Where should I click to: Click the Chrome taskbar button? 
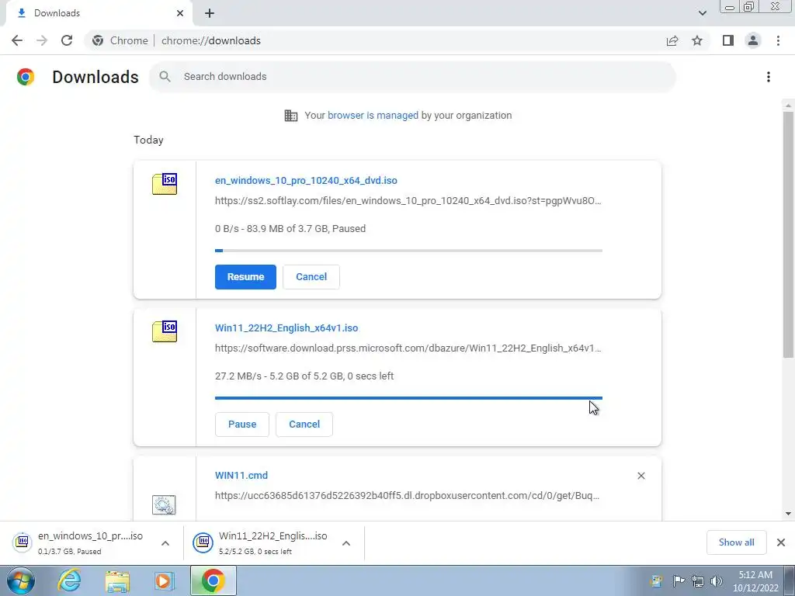pos(213,580)
